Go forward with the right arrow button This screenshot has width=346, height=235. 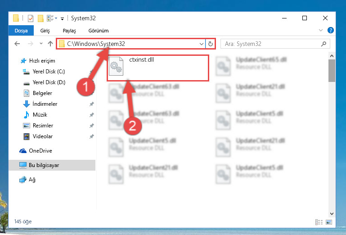pyautogui.click(x=31, y=44)
